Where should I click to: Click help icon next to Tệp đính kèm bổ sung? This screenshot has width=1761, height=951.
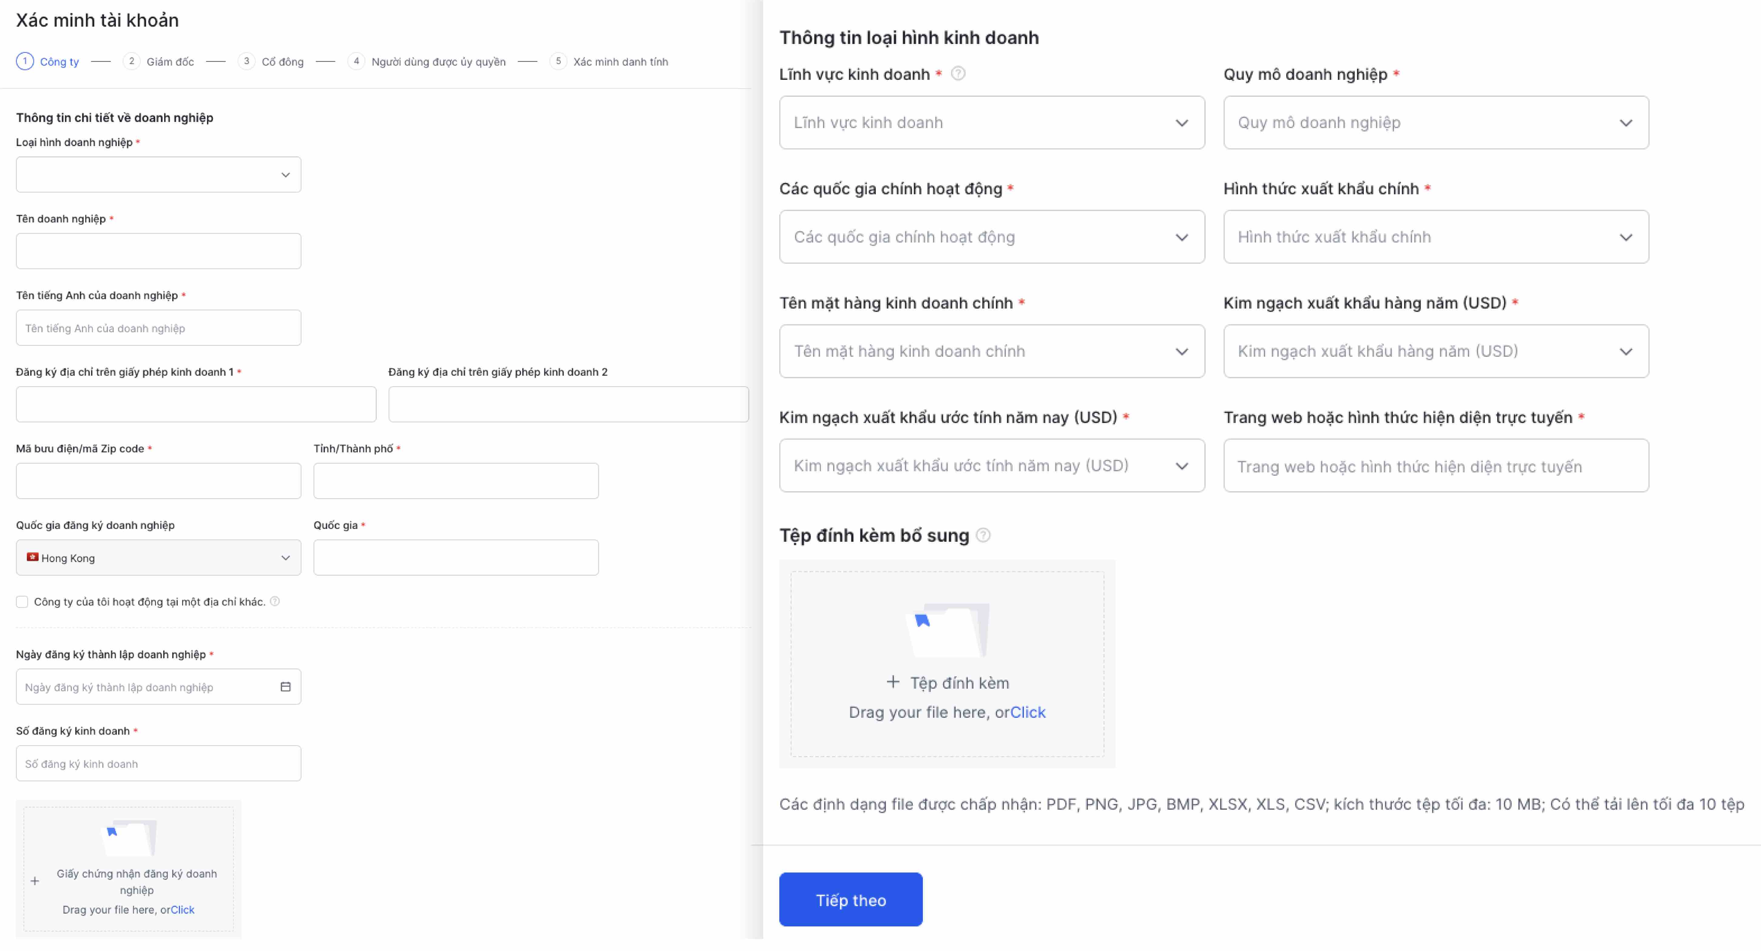pos(983,535)
